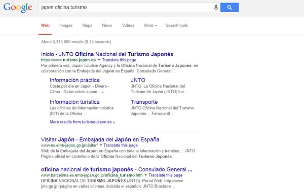Expand the More dropdown menu

point(150,25)
